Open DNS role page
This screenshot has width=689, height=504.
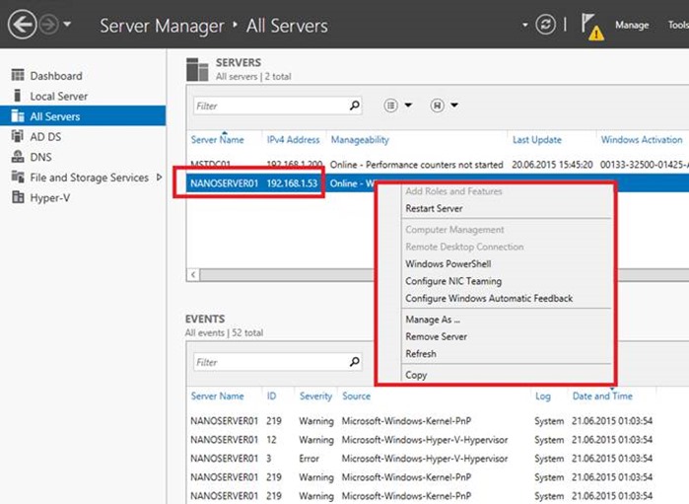coord(40,157)
